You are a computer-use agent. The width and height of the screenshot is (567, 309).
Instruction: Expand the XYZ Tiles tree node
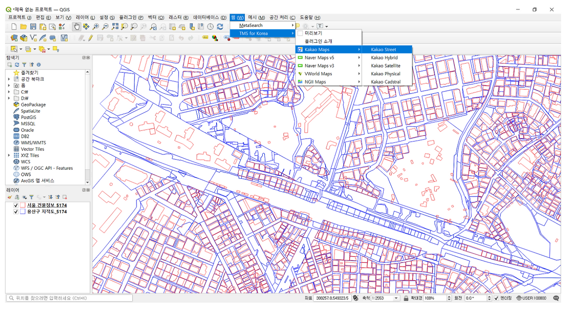pyautogui.click(x=9, y=156)
